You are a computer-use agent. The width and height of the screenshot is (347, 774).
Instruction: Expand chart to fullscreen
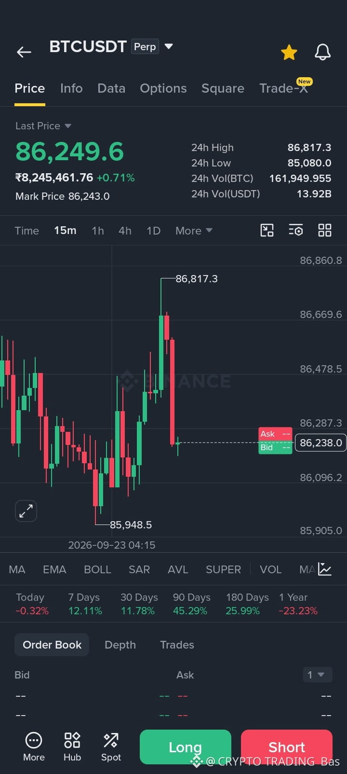26,511
